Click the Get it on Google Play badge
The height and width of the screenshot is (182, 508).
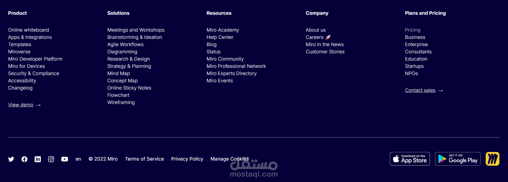[x=458, y=159]
